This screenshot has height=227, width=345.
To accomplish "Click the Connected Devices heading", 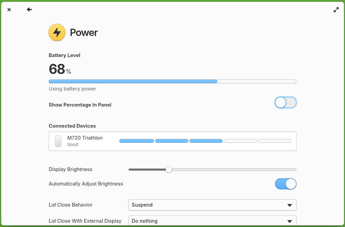I will pos(72,126).
